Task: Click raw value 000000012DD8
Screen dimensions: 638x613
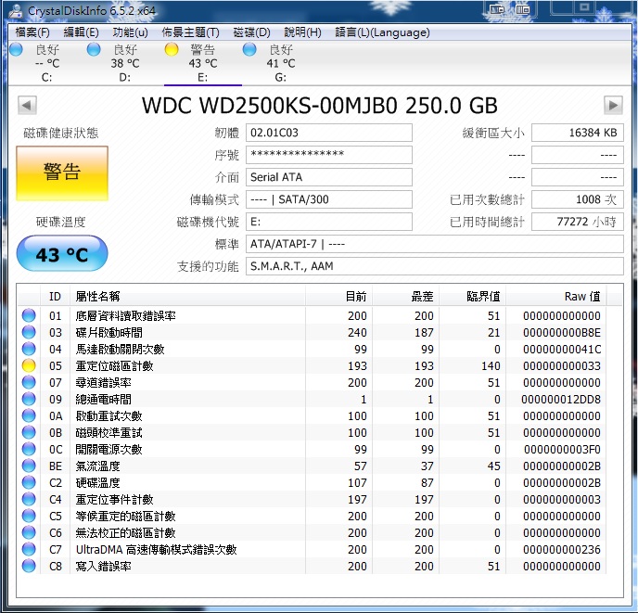Action: [561, 400]
